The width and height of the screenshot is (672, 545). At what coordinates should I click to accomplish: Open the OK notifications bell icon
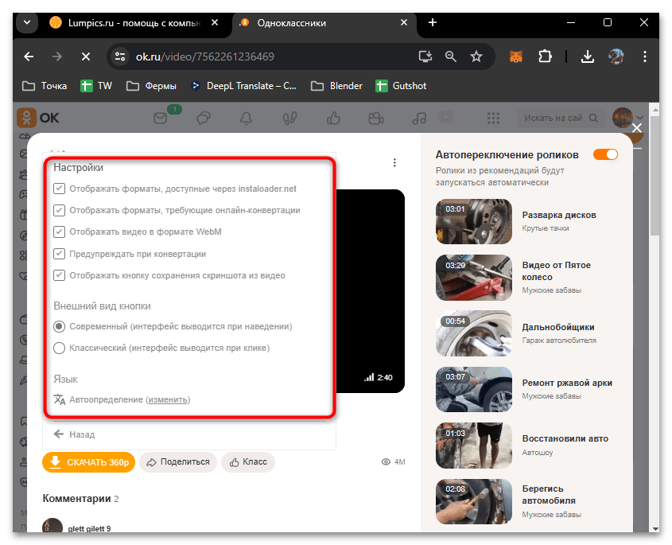click(x=246, y=119)
